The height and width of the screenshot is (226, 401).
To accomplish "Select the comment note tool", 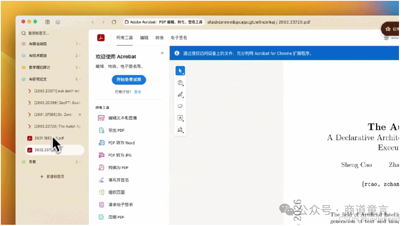I will [x=180, y=83].
